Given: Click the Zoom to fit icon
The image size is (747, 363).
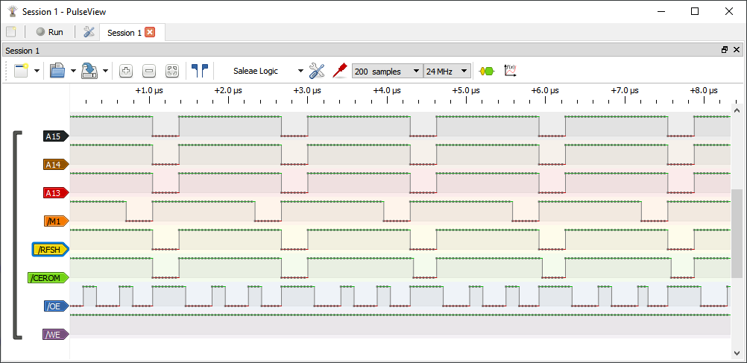Looking at the screenshot, I should click(172, 71).
